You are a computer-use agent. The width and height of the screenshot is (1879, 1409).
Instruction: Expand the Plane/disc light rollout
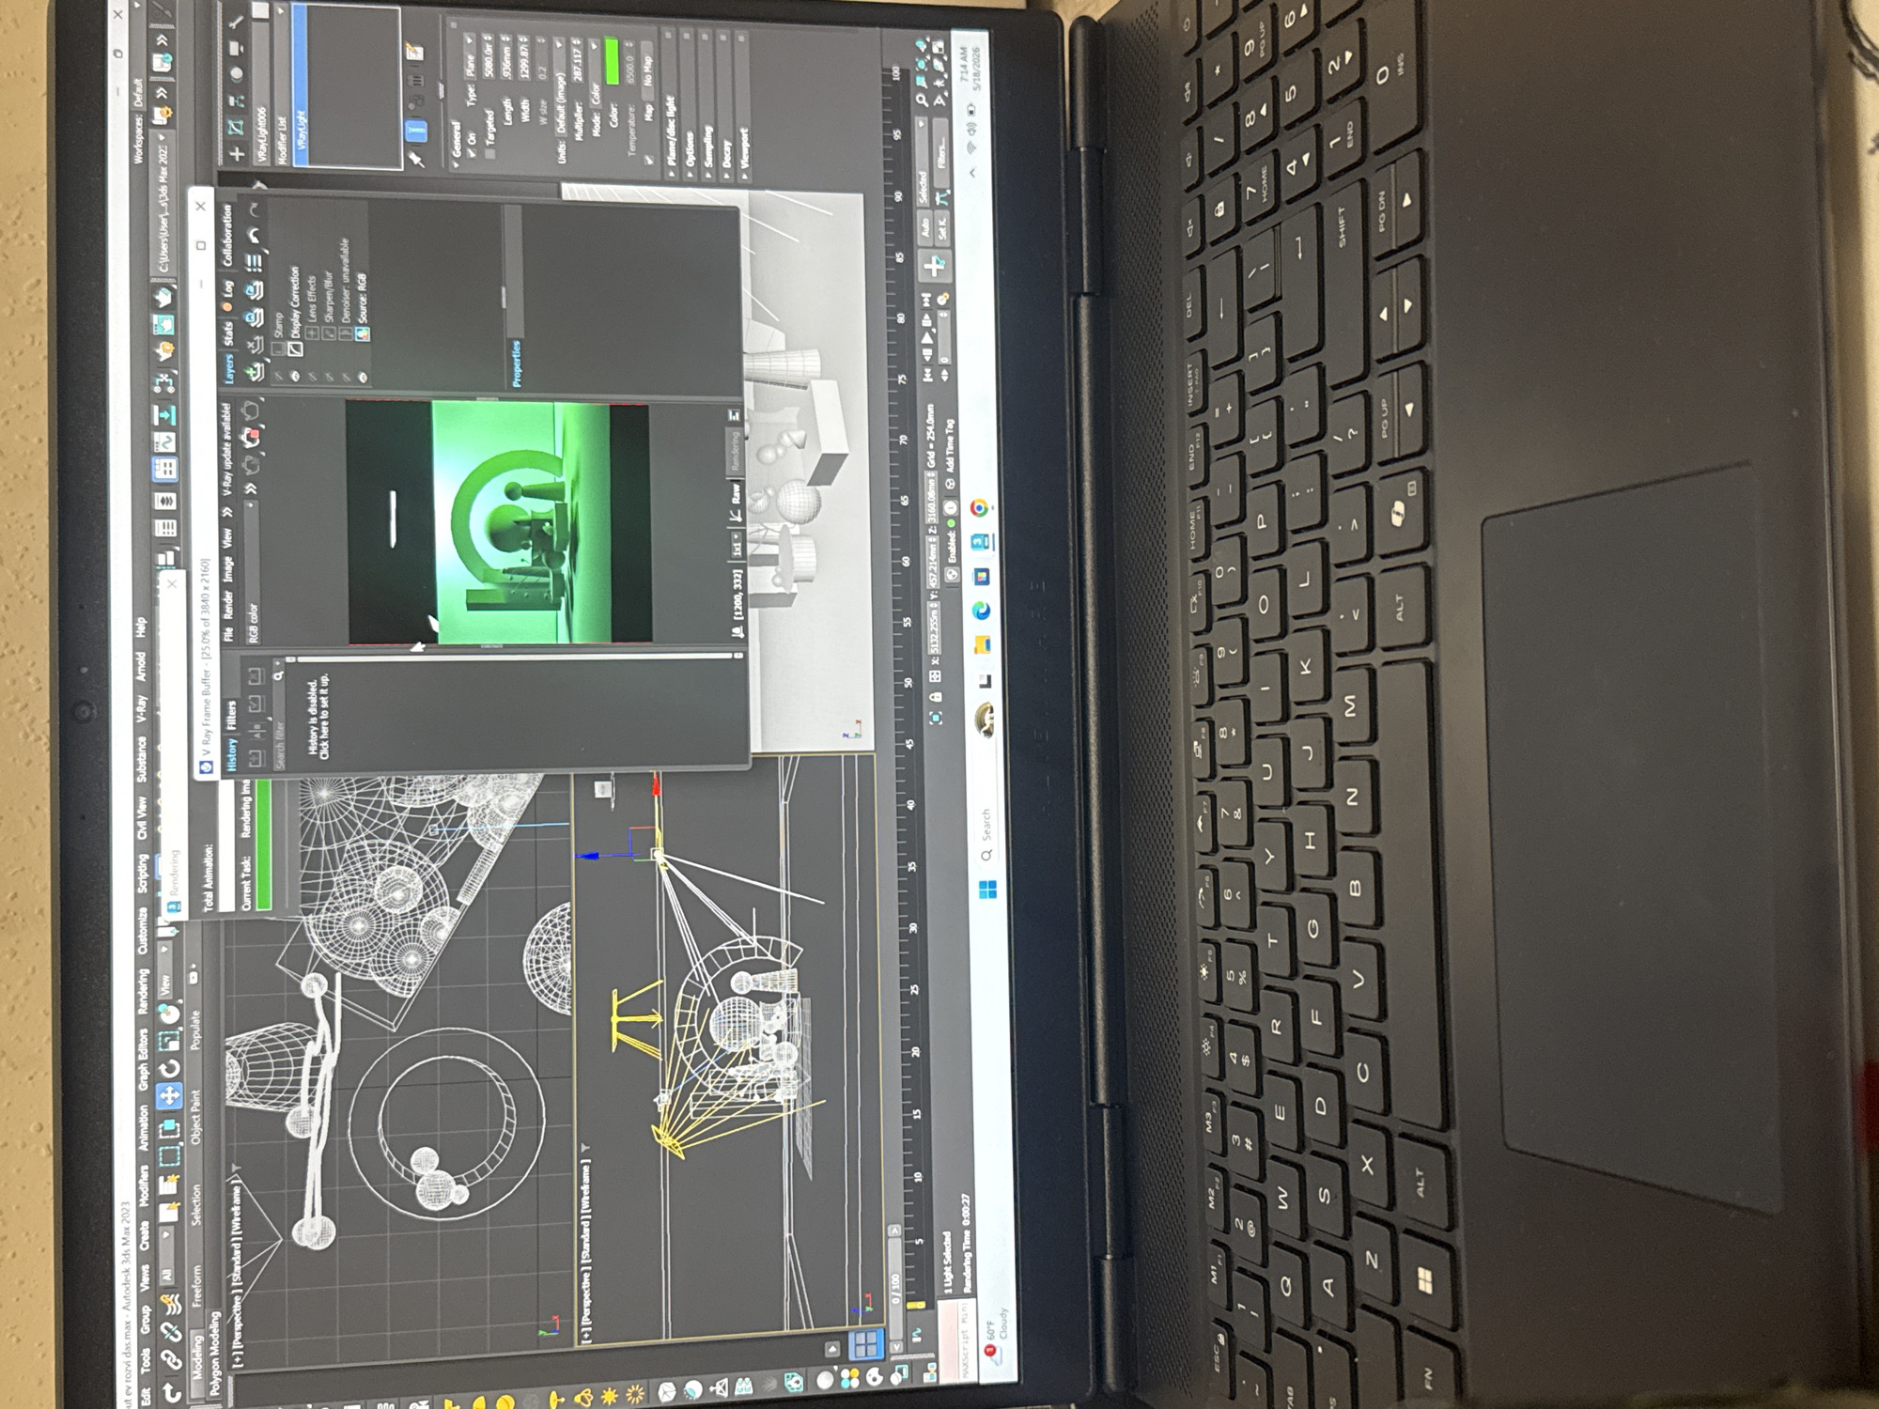coord(672,105)
